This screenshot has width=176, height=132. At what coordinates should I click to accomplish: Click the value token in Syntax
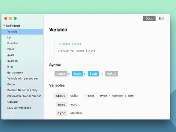pyautogui.click(x=112, y=74)
